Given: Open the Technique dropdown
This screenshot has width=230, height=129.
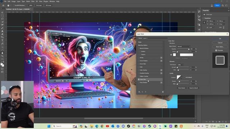Looking at the screenshot, I should pyautogui.click(x=180, y=64).
